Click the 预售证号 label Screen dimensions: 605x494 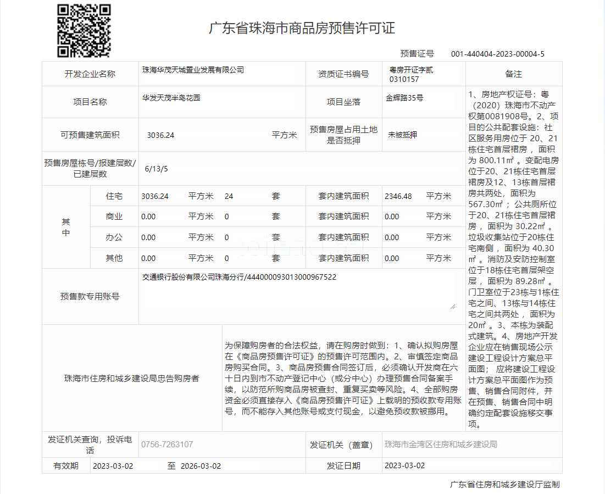(417, 54)
